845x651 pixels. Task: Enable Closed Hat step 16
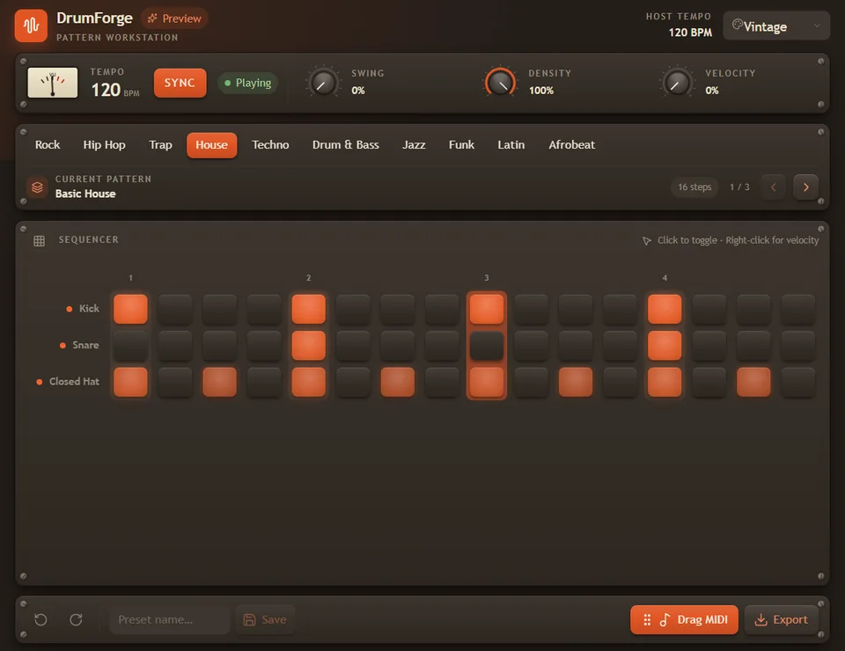[x=798, y=382]
